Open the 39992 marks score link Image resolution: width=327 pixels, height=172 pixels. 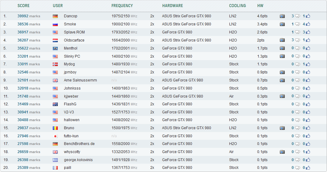[29, 16]
